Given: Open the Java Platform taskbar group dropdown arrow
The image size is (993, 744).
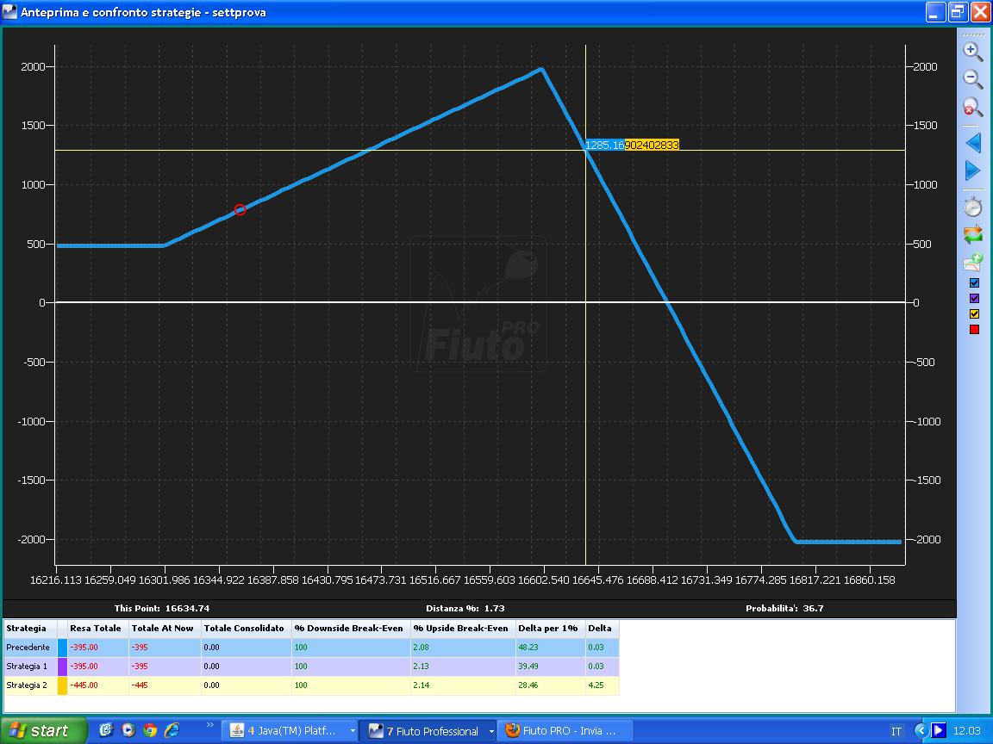Looking at the screenshot, I should (x=353, y=731).
